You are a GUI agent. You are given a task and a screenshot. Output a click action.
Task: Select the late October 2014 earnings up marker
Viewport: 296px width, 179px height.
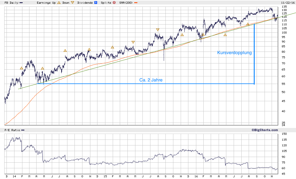pos(89,50)
